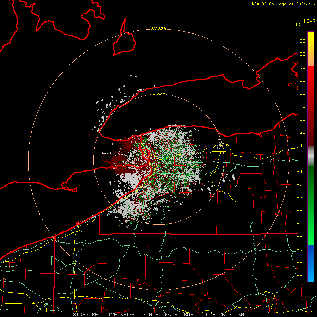The height and width of the screenshot is (317, 317).
Task: Click the 0 knot scale value
Action: tap(304, 158)
